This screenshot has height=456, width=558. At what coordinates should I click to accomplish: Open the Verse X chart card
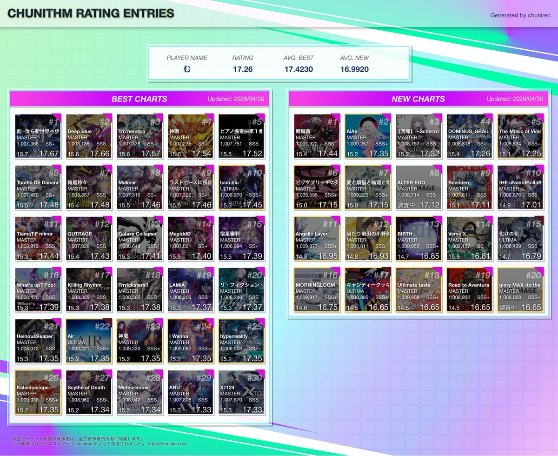click(x=470, y=238)
